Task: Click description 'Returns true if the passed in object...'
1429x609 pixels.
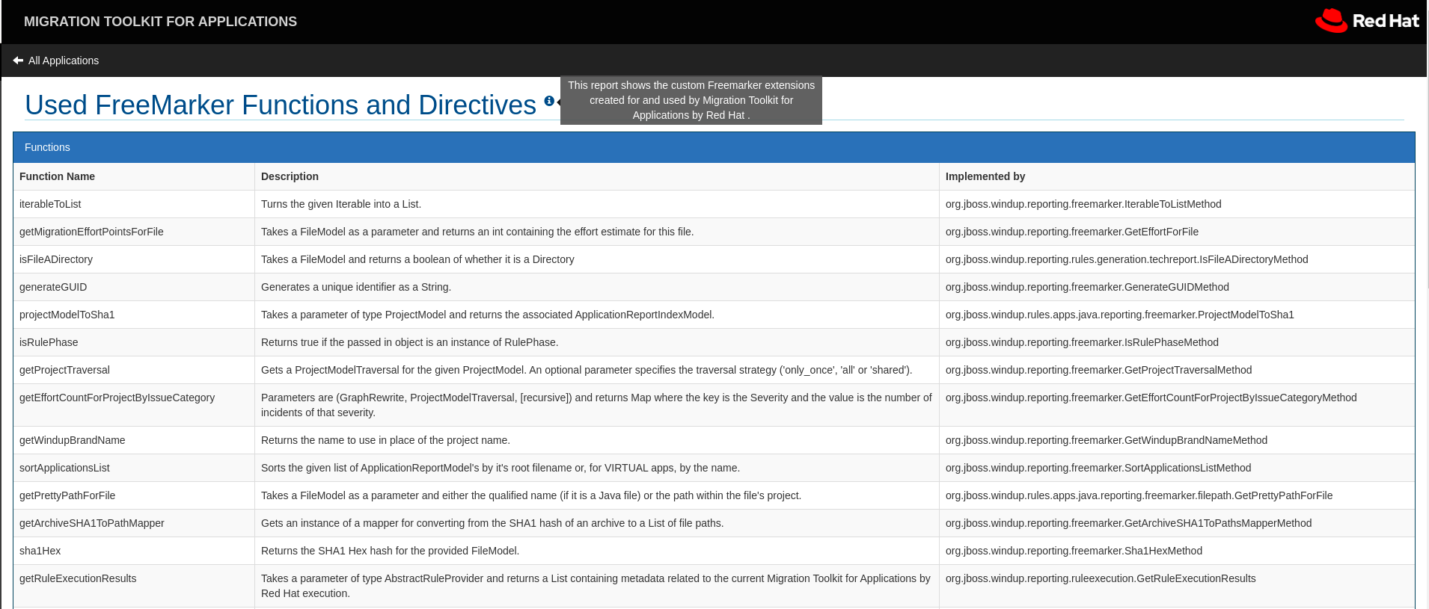Action: [410, 342]
